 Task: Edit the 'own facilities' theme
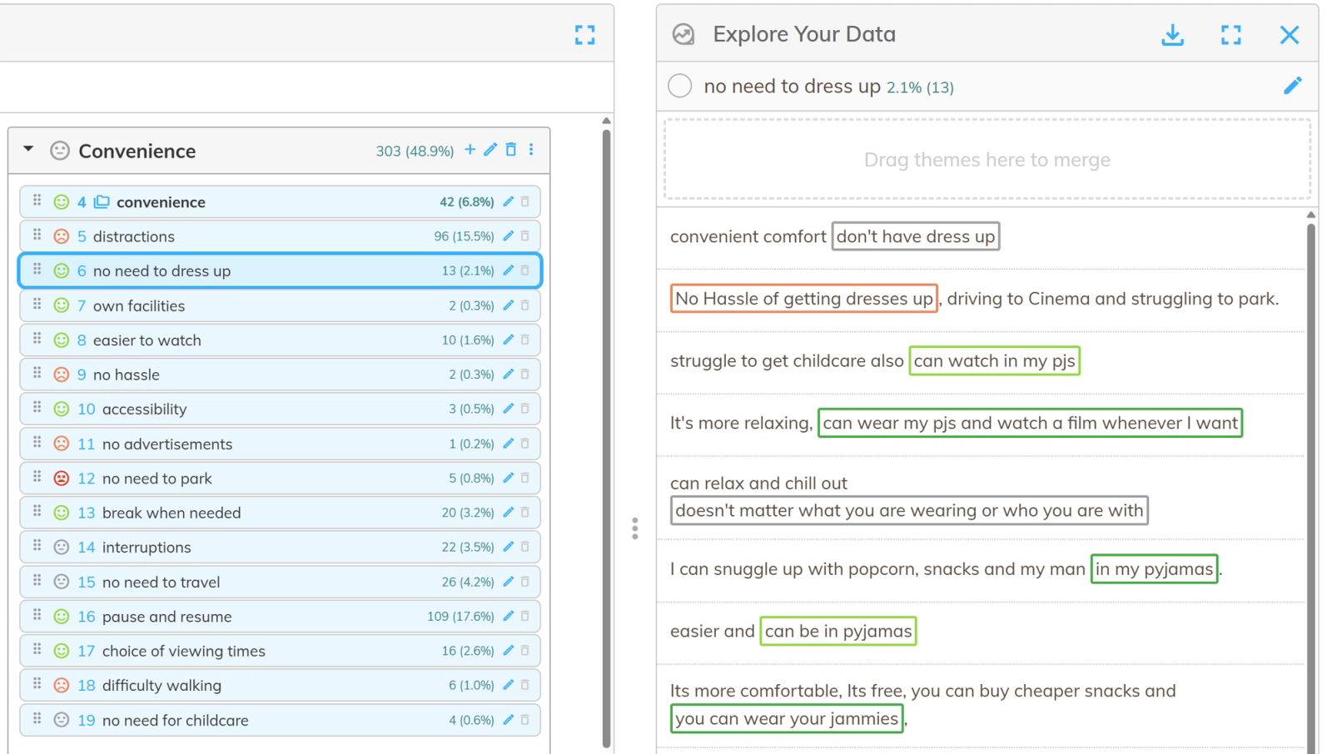pyautogui.click(x=508, y=305)
